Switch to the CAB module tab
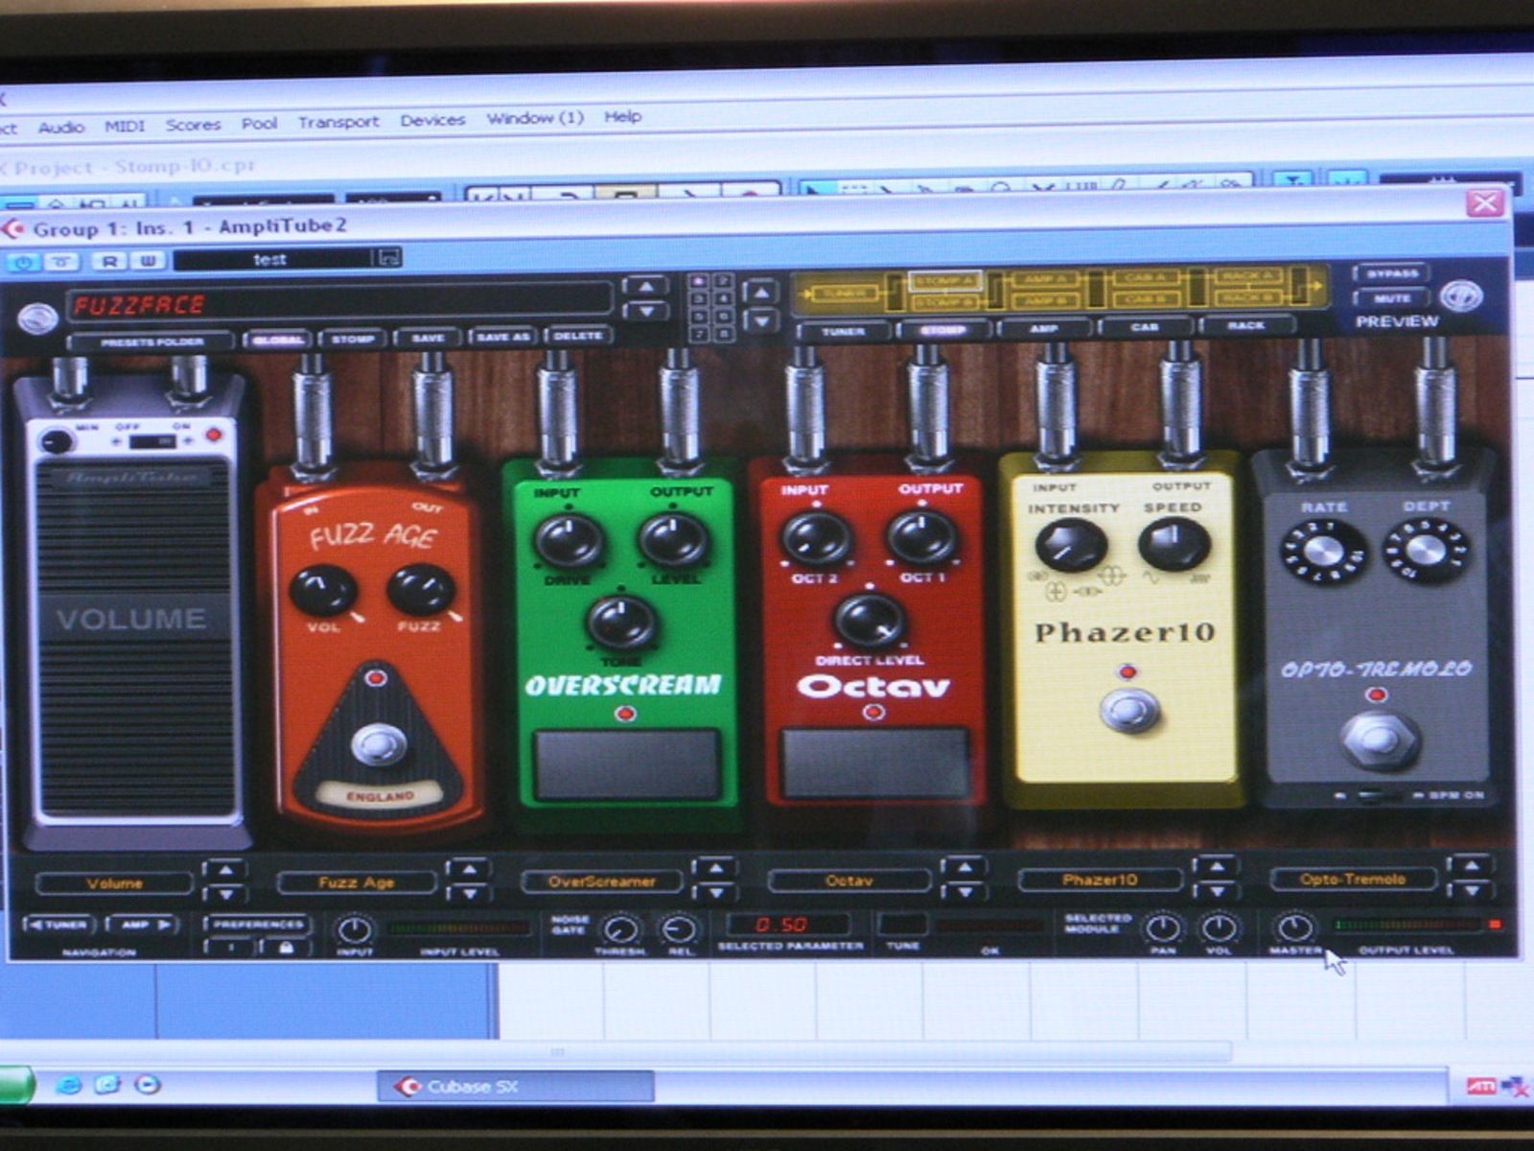The height and width of the screenshot is (1151, 1534). tap(1144, 327)
